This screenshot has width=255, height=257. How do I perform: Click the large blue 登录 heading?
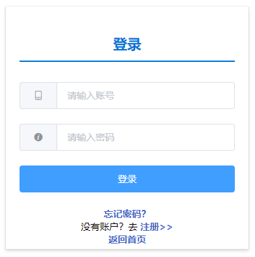coord(127,44)
